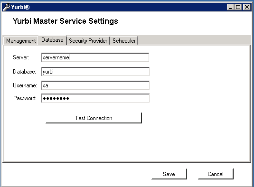Save the service settings
Image resolution: width=254 pixels, height=187 pixels.
pyautogui.click(x=169, y=174)
